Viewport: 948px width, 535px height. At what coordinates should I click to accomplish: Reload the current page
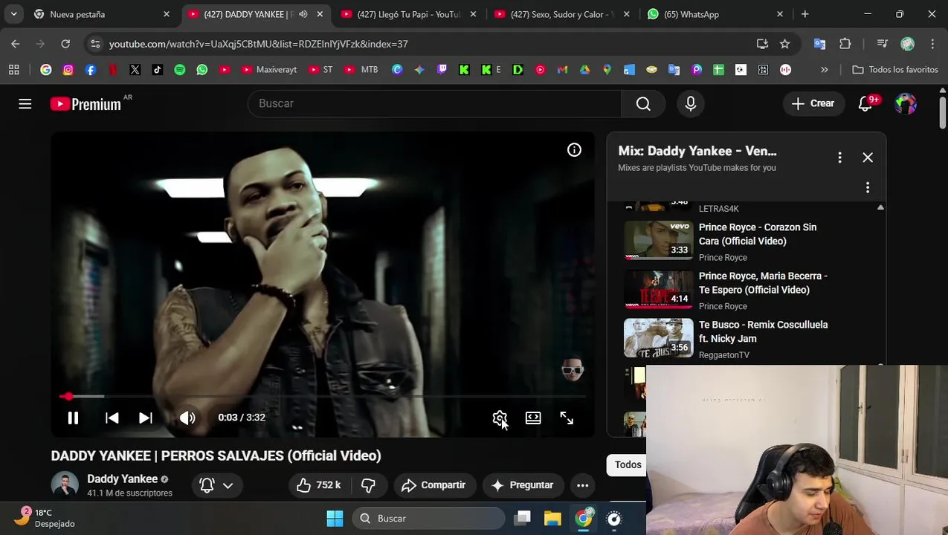click(x=65, y=44)
